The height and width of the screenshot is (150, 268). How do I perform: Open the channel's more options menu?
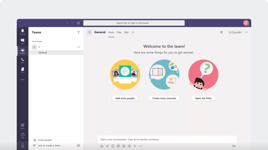pos(246,32)
